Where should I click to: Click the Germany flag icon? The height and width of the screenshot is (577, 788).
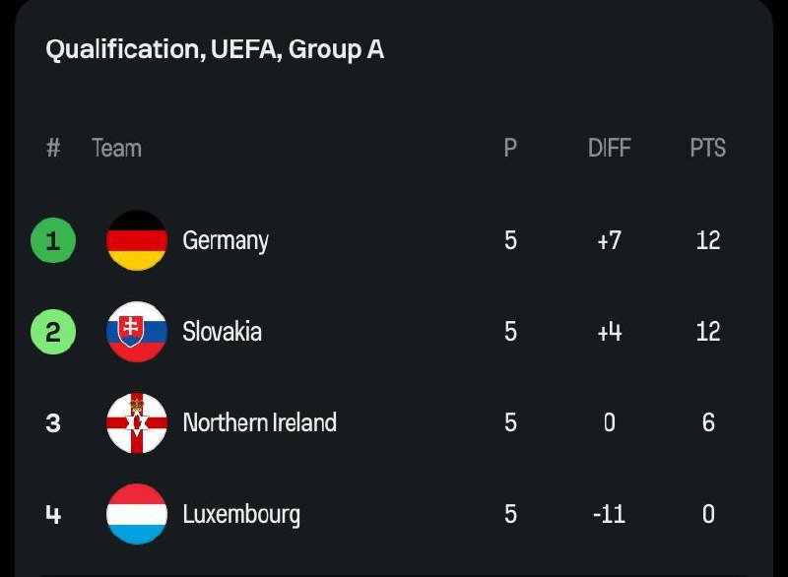tap(137, 240)
